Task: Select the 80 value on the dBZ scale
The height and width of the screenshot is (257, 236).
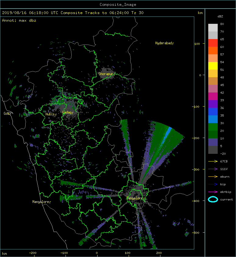Action: pyautogui.click(x=222, y=24)
